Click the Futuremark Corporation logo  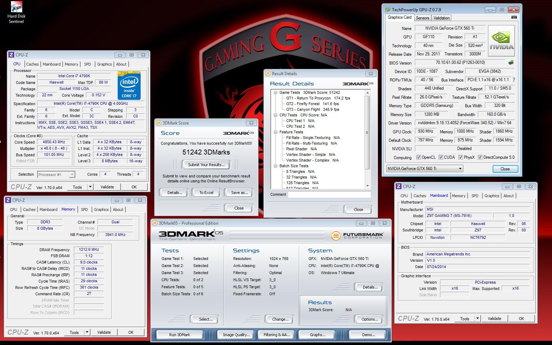point(358,235)
